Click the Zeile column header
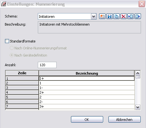The image size is (146, 128). point(22,73)
